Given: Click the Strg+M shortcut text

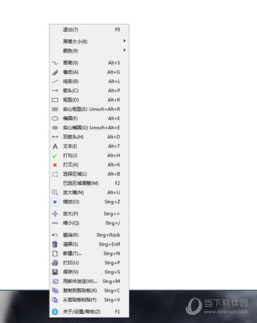Looking at the screenshot, I should tap(111, 281).
